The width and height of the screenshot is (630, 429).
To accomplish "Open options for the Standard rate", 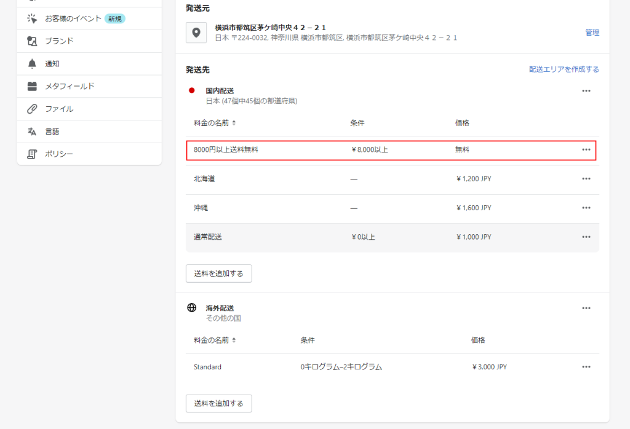I will tap(586, 367).
